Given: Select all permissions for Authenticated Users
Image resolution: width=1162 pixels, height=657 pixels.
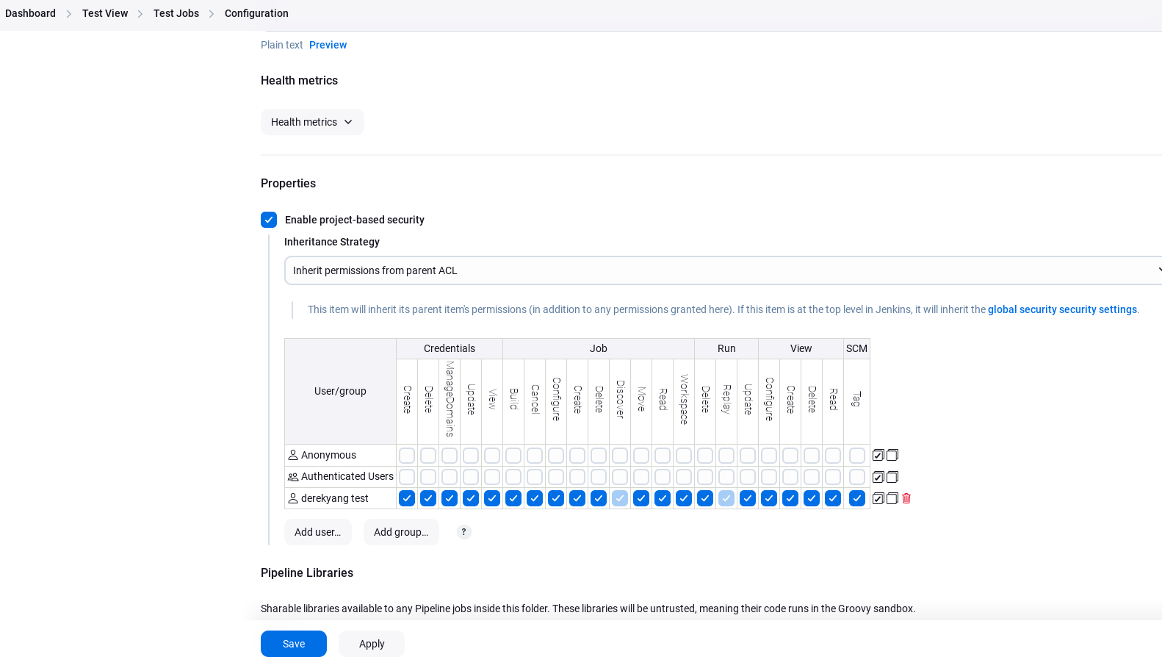Looking at the screenshot, I should click(878, 477).
